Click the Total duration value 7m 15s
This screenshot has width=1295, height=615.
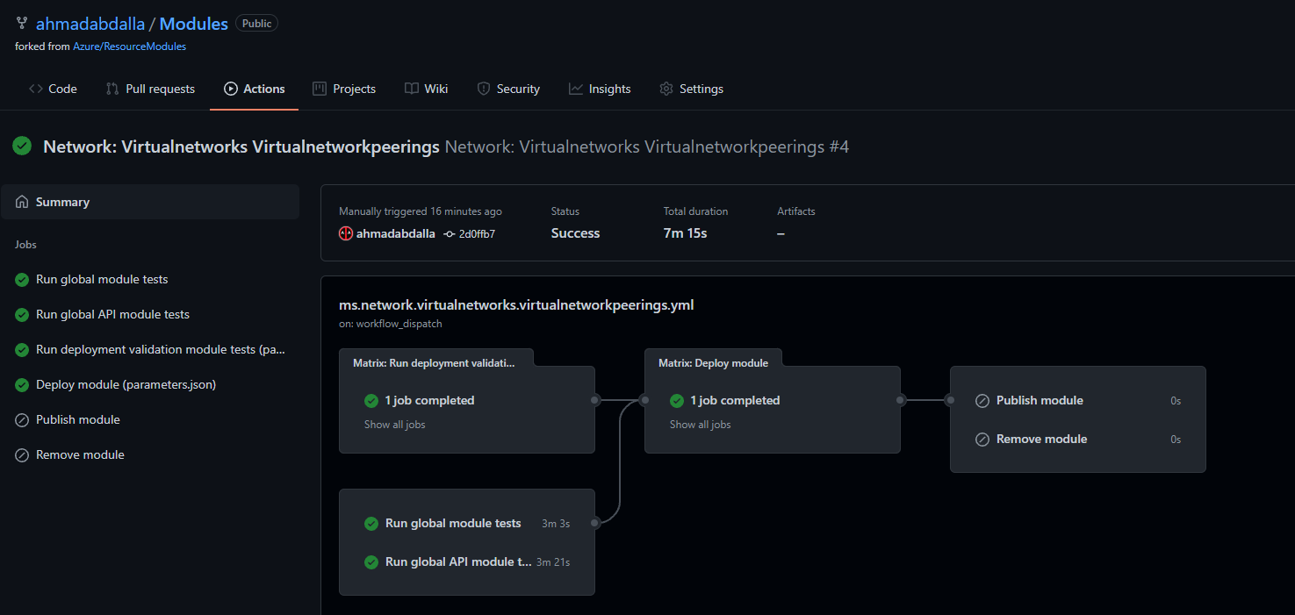coord(686,233)
